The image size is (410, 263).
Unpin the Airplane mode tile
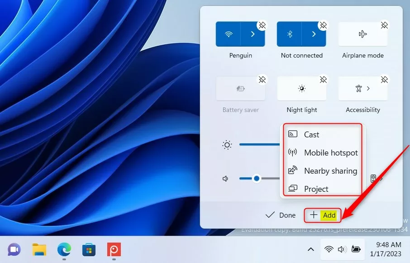[x=385, y=25]
